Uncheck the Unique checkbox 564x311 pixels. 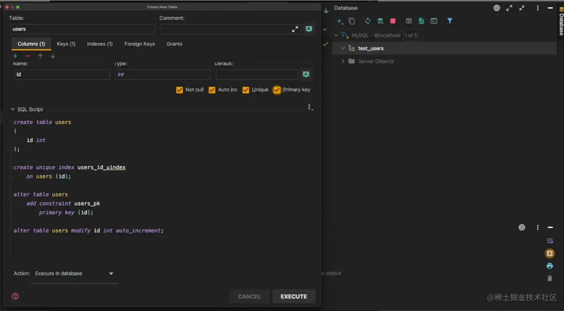pyautogui.click(x=246, y=90)
